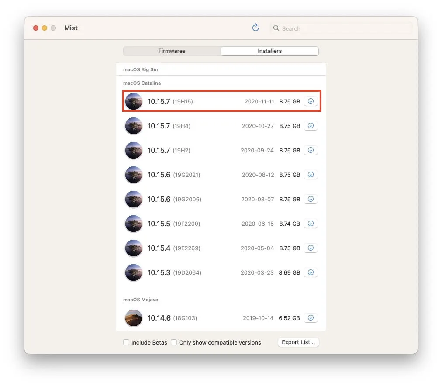Click the Export List button

[x=298, y=342]
